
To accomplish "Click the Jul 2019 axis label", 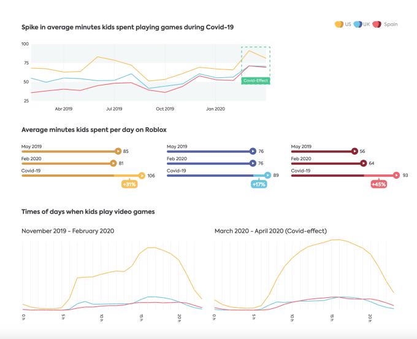I will 114,109.
